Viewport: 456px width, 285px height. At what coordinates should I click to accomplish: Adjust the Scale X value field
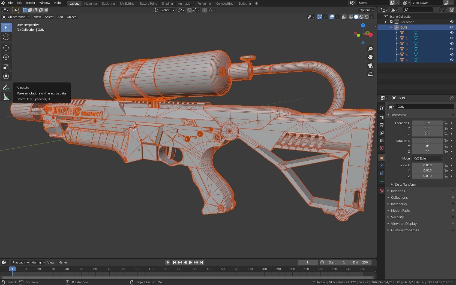coord(427,165)
